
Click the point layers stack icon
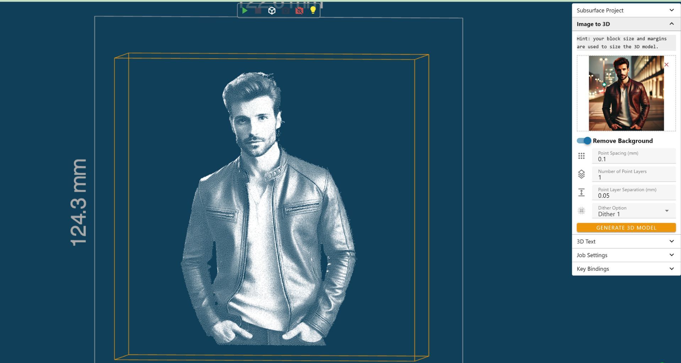point(581,174)
